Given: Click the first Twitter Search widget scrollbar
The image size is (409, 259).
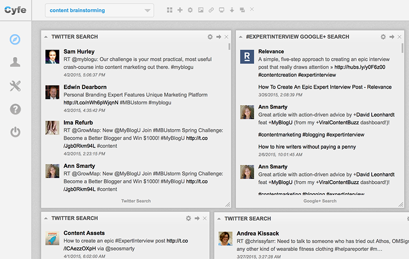Looking at the screenshot, I should click(229, 47).
